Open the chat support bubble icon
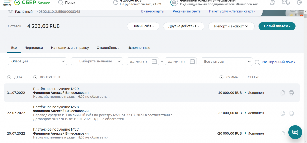 point(295,132)
